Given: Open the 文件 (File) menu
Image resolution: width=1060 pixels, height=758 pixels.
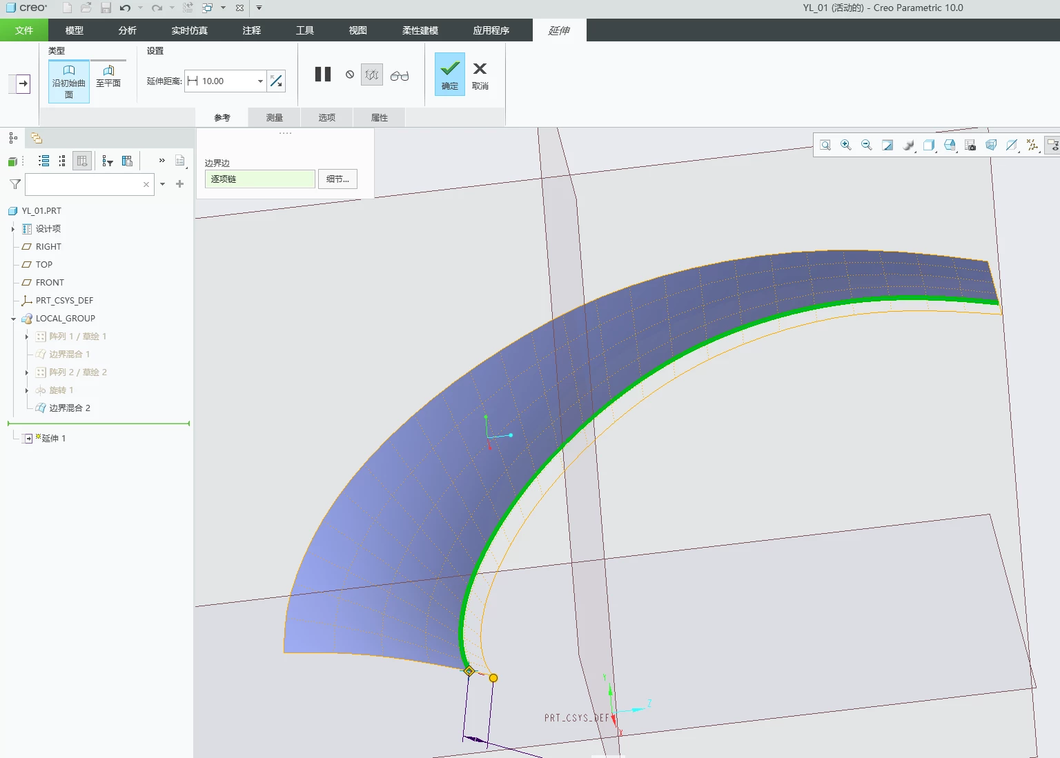Looking at the screenshot, I should coord(24,30).
